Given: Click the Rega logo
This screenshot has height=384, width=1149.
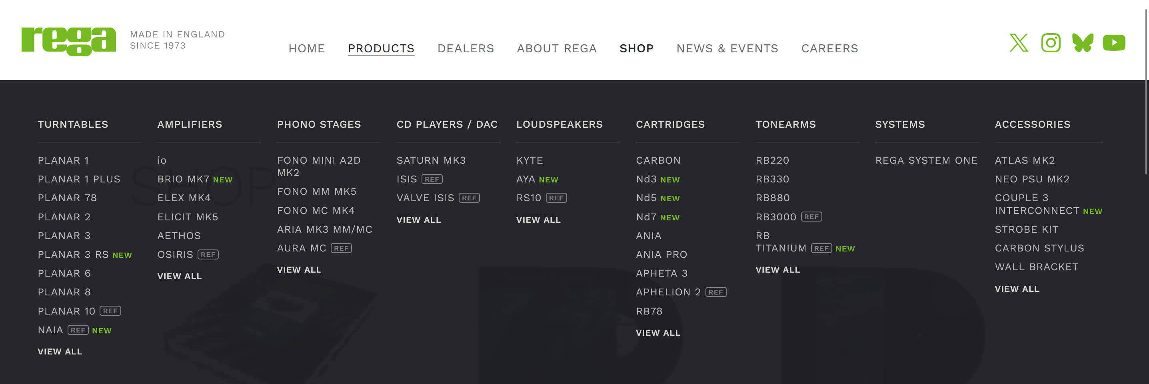Looking at the screenshot, I should (69, 41).
